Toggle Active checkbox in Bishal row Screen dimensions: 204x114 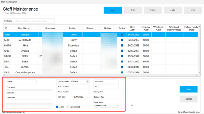[122, 62]
